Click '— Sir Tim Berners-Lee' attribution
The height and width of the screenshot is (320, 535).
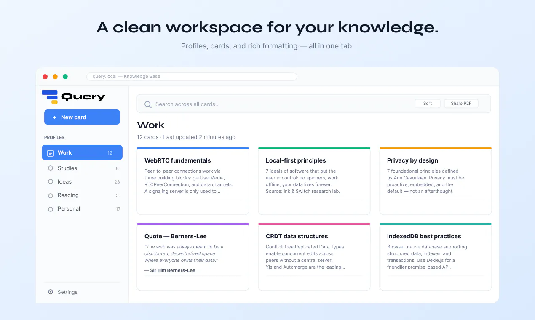[170, 270]
